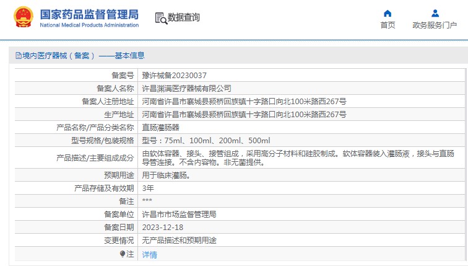Image resolution: width=468 pixels, height=266 pixels.
Task: Click product description starting 由软体容器
Action: 298,158
